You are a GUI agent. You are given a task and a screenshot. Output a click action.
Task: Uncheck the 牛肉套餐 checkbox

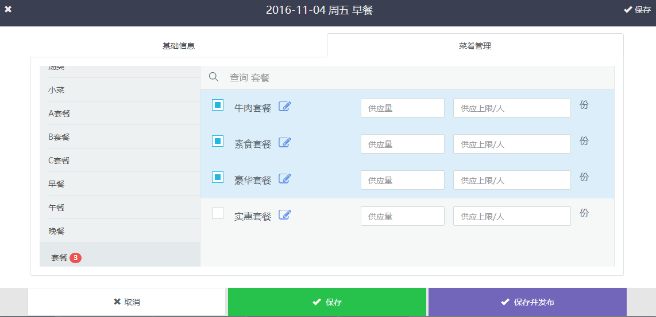218,105
